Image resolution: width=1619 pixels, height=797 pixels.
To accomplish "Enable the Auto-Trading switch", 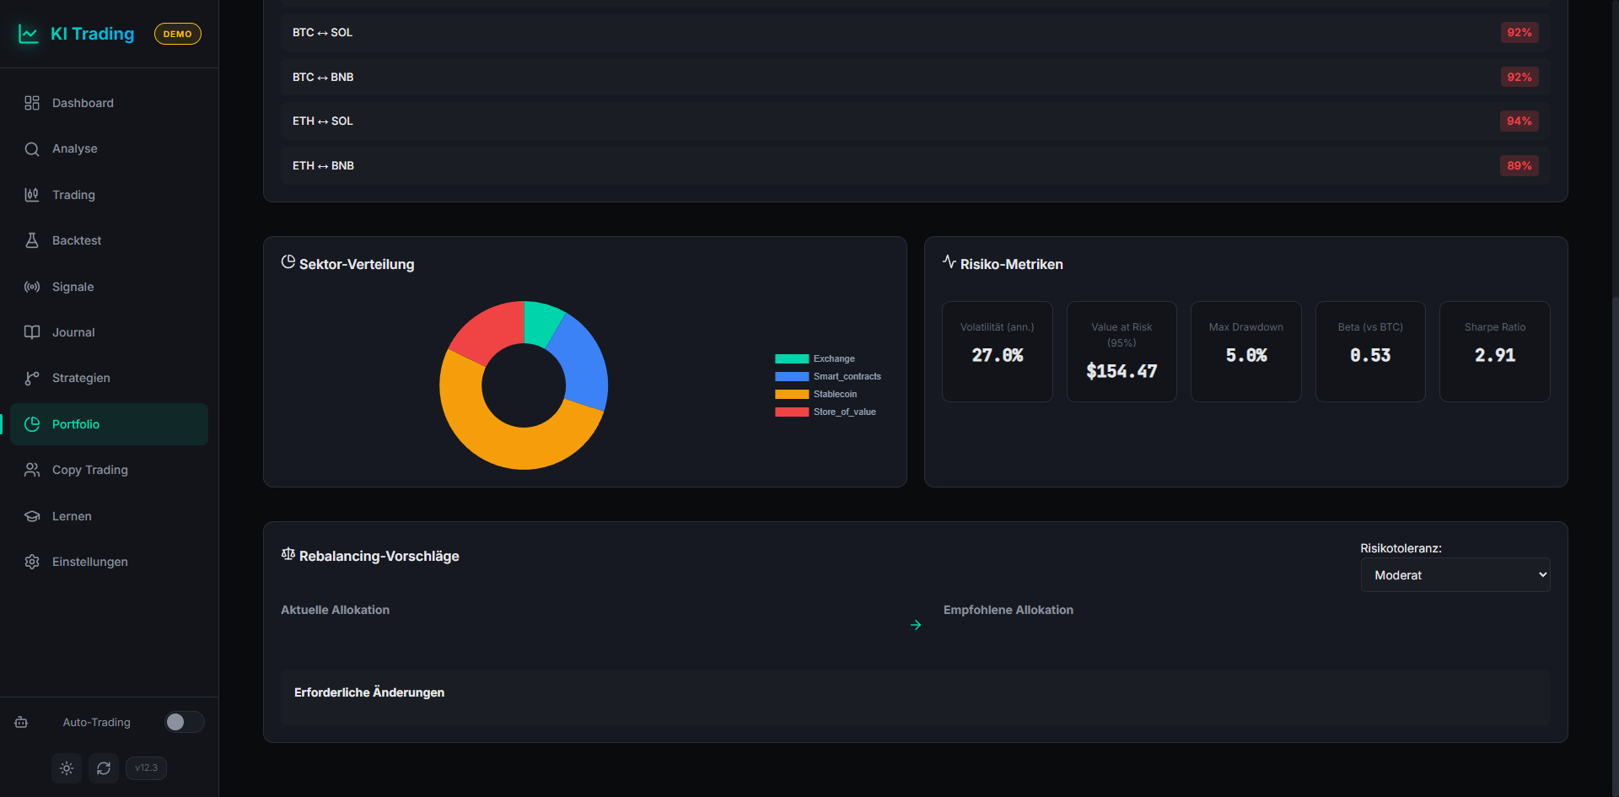I will point(184,722).
